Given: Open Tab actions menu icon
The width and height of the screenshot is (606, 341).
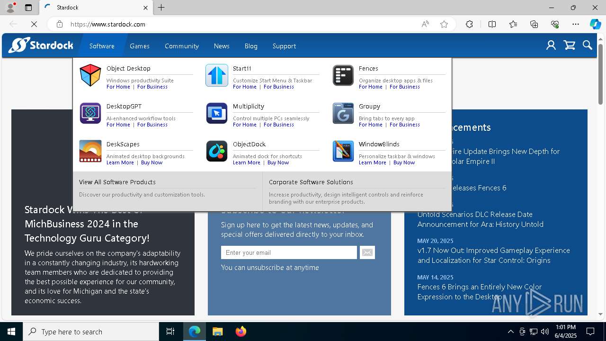Looking at the screenshot, I should click(x=28, y=8).
